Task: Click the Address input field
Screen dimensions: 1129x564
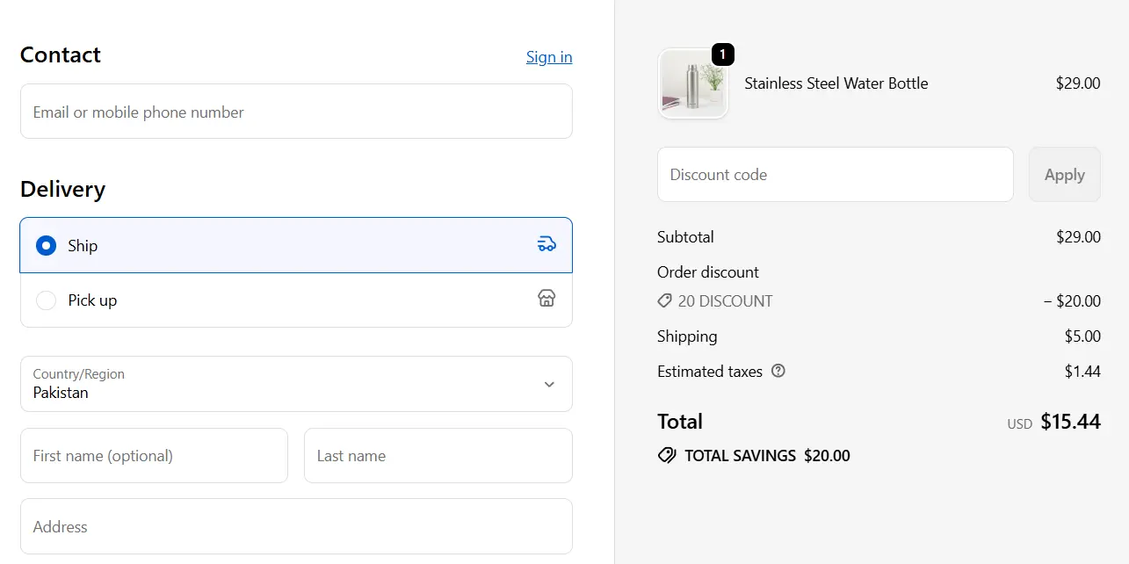Action: click(296, 526)
